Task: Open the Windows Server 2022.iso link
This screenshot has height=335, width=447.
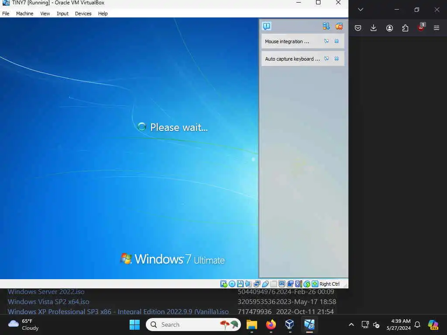Action: click(46, 292)
